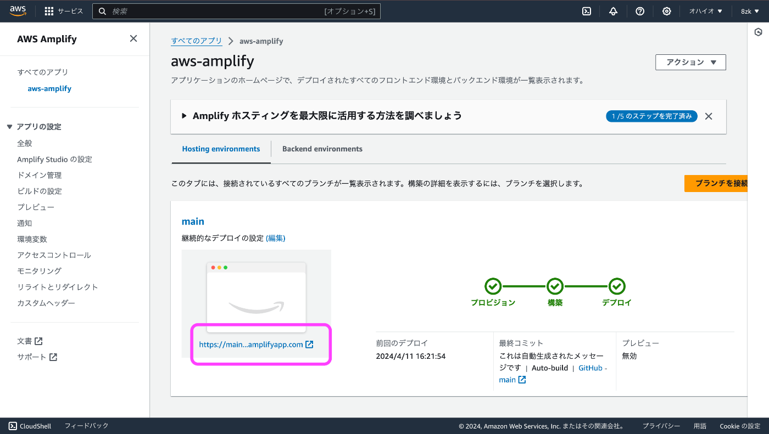Open the help question mark icon
The width and height of the screenshot is (769, 434).
coord(640,11)
